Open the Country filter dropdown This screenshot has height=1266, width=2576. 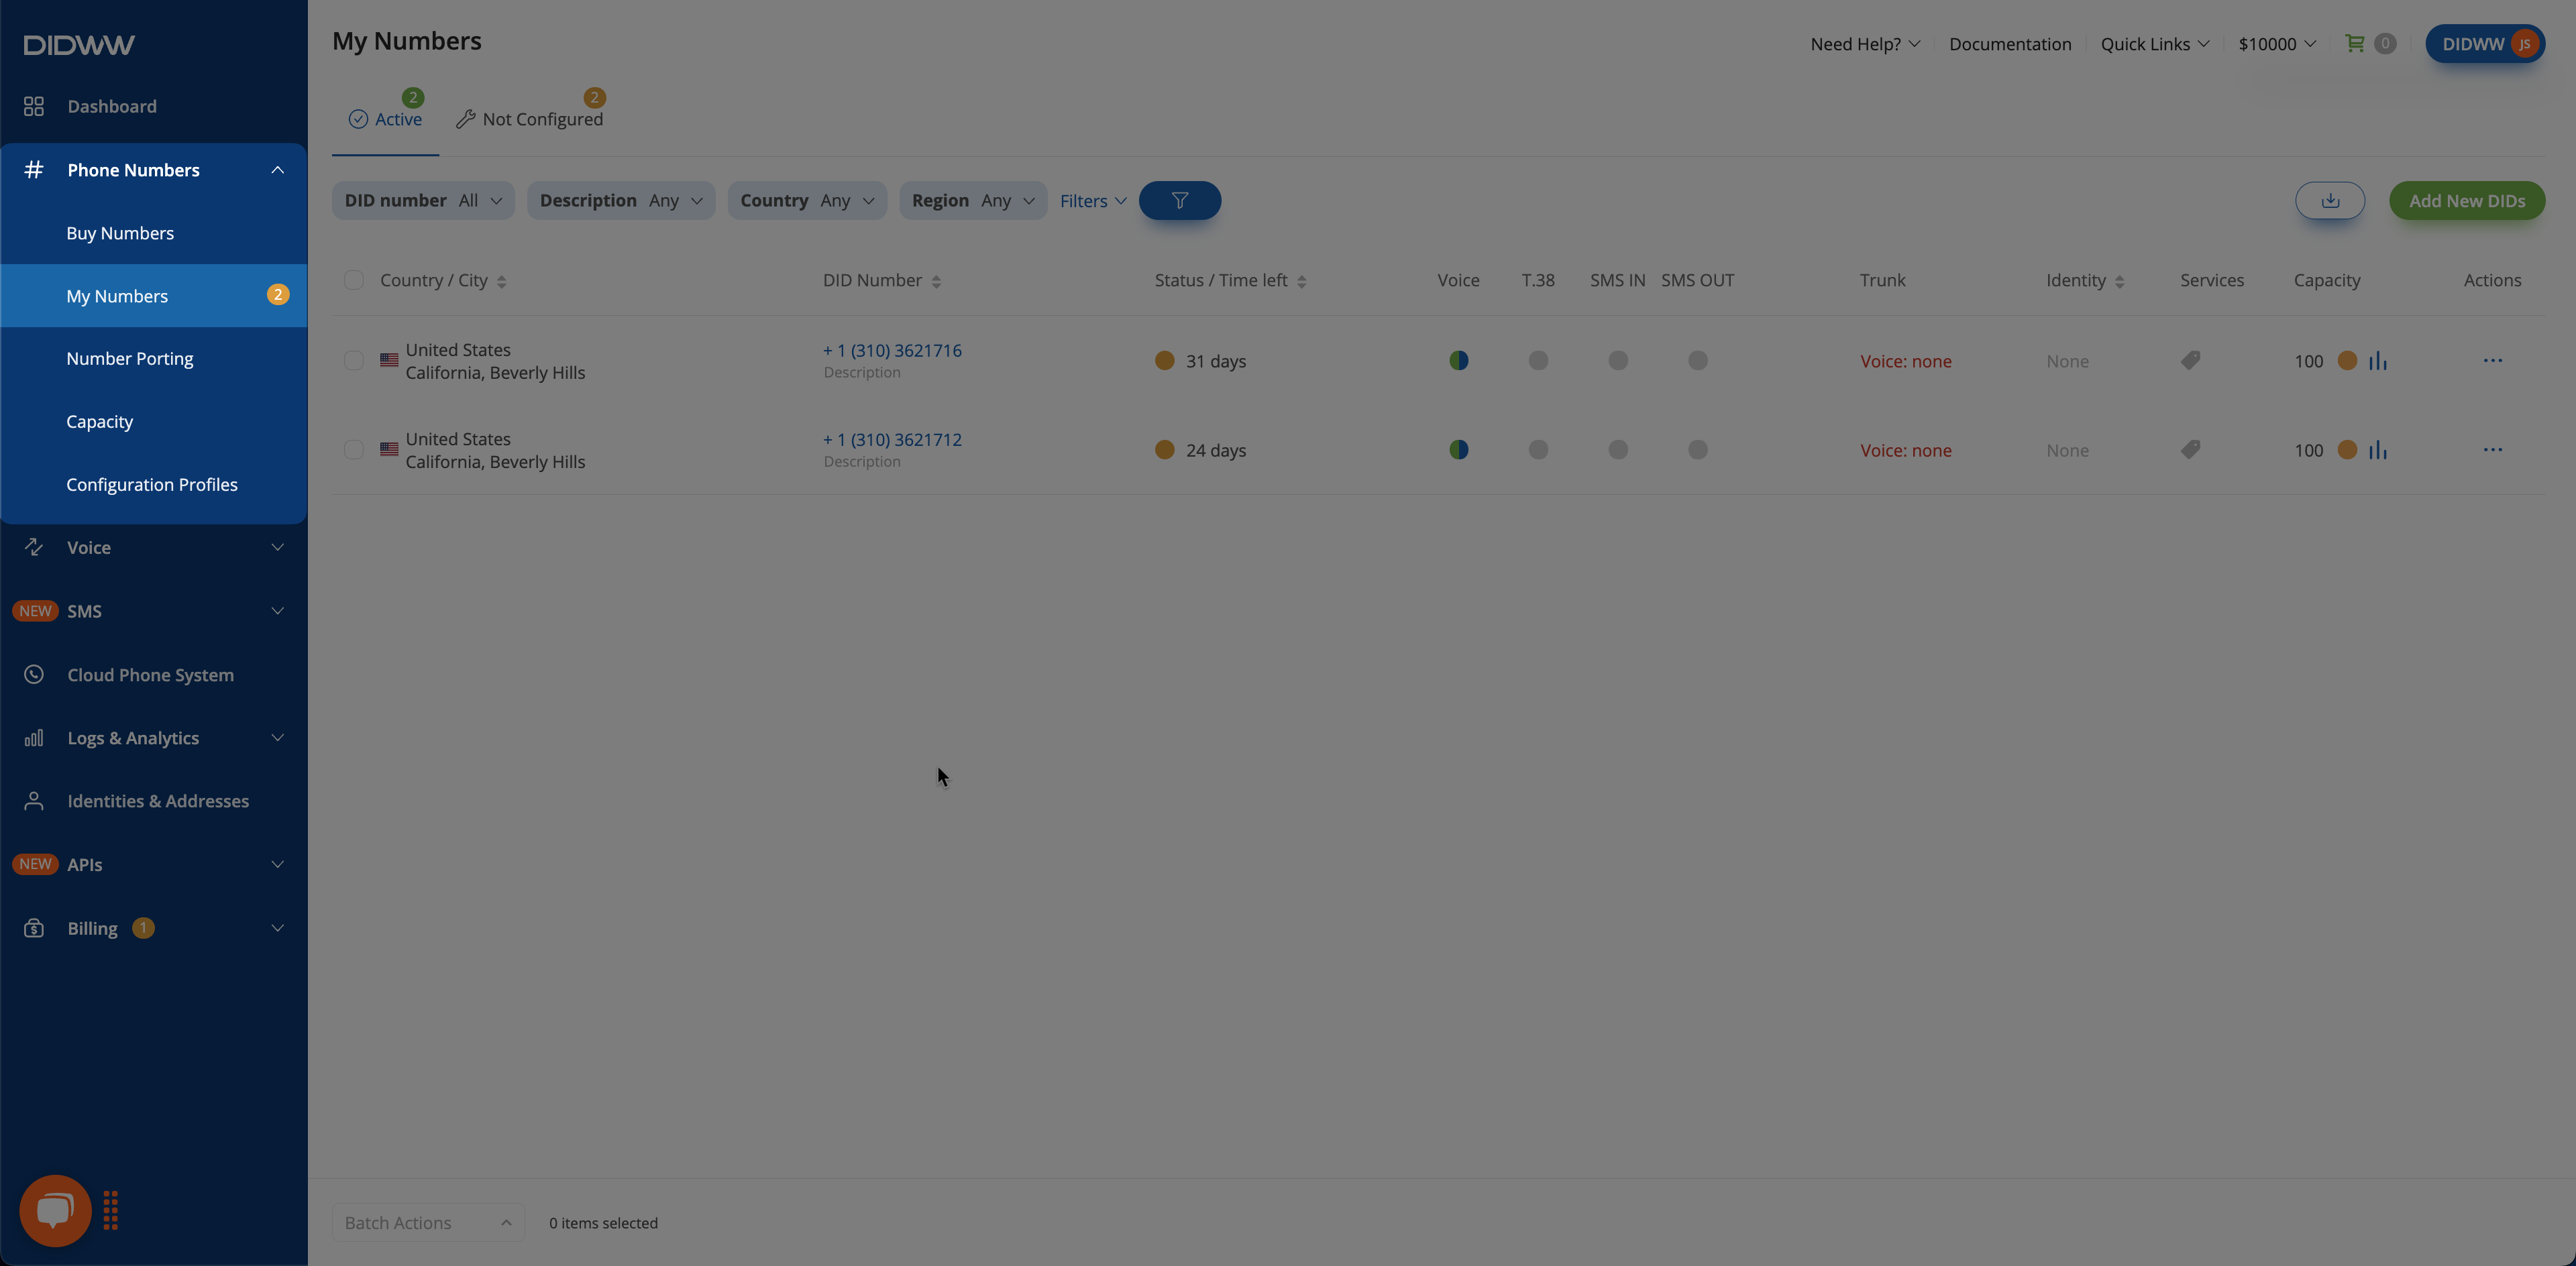tap(806, 201)
